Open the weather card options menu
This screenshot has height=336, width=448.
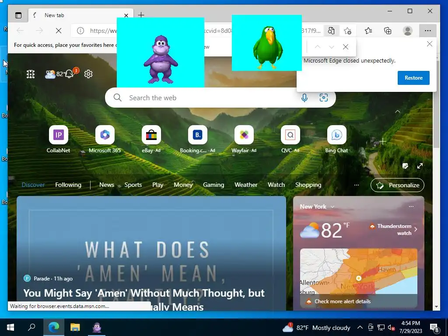point(411,206)
